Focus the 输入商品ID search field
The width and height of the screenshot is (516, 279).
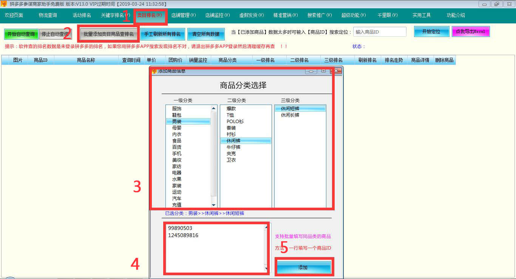(x=380, y=32)
